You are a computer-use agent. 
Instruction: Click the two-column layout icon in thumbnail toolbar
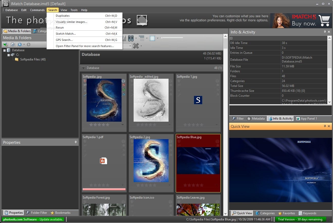(x=131, y=38)
